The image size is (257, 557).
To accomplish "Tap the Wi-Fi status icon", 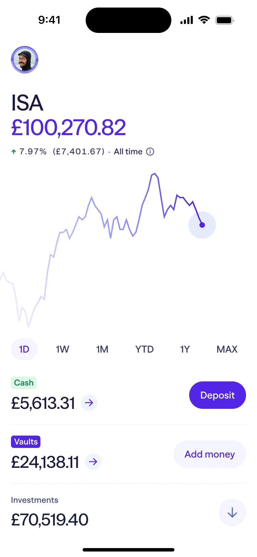I will [204, 20].
